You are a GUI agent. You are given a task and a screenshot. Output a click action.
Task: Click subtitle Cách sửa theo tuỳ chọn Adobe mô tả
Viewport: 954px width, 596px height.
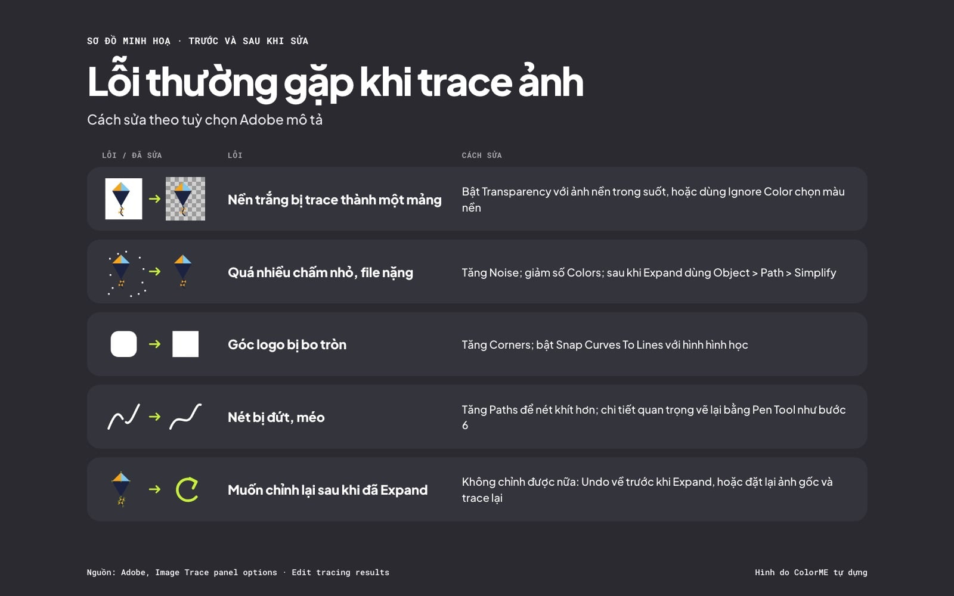pyautogui.click(x=205, y=120)
